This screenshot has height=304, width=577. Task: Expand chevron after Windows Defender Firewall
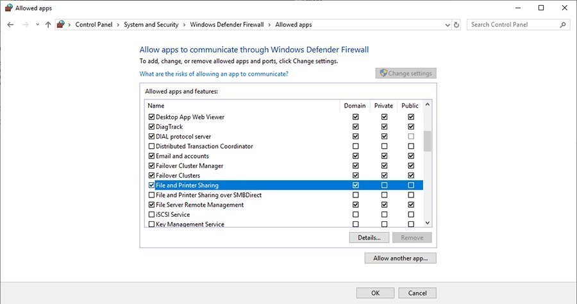tap(269, 24)
